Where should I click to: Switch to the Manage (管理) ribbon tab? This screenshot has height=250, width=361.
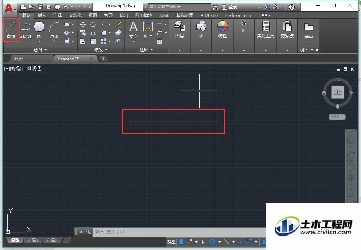[108, 16]
